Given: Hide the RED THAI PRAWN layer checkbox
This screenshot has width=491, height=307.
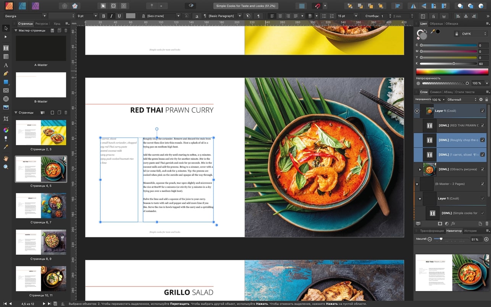Looking at the screenshot, I should click(x=483, y=125).
